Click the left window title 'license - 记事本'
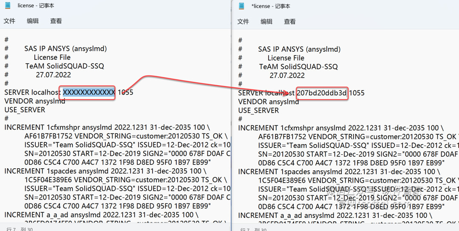 pos(36,6)
